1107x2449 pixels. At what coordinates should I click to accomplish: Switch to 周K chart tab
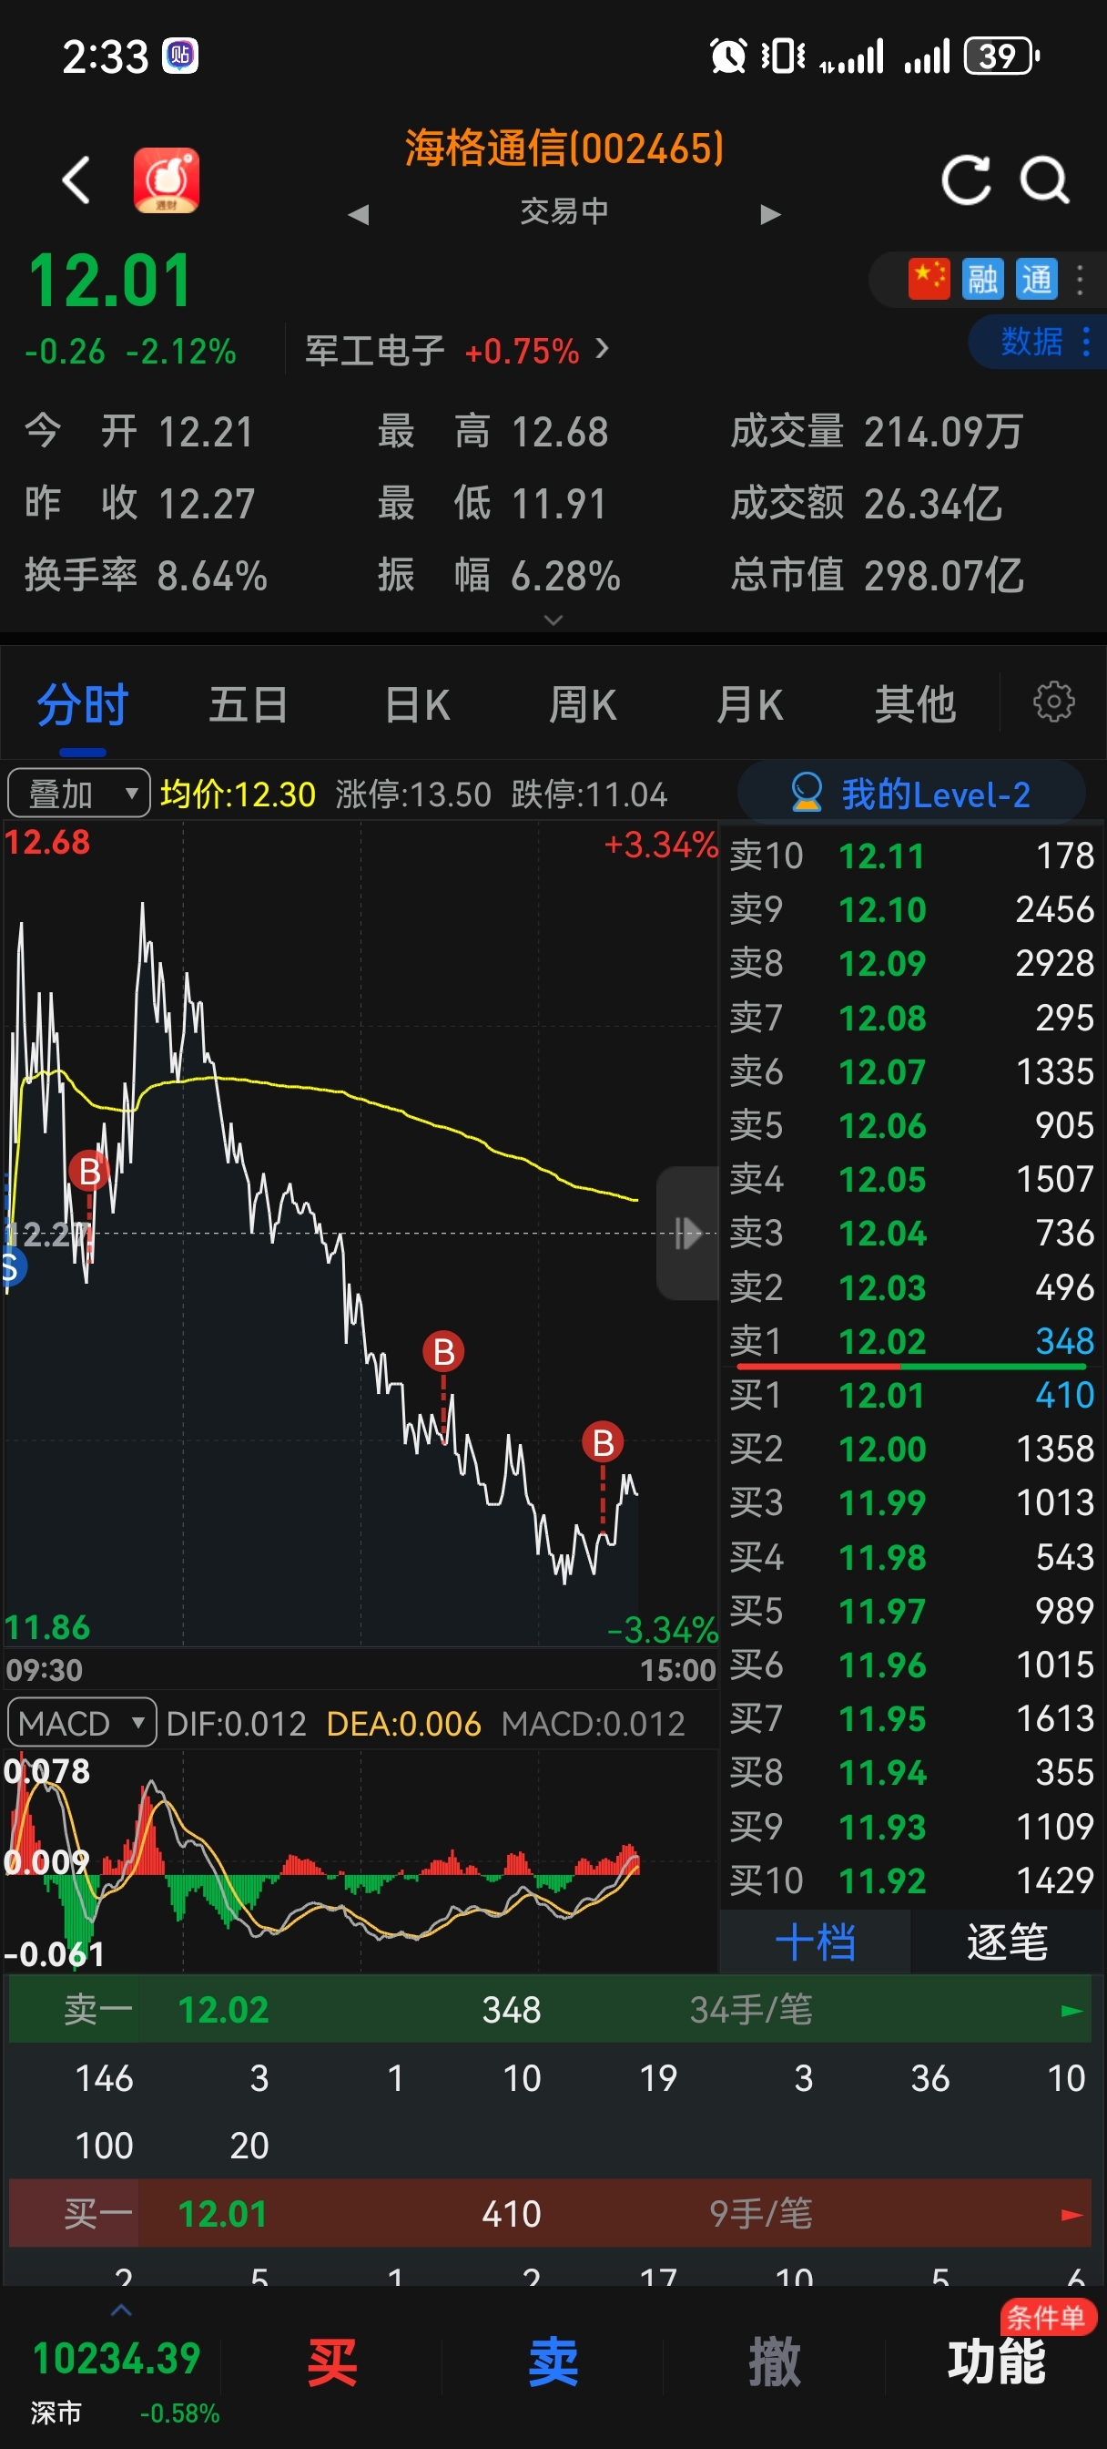tap(583, 704)
